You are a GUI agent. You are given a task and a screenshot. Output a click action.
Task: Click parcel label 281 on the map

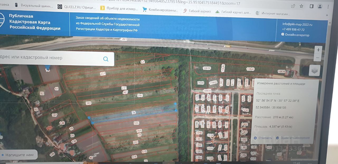pyautogui.click(x=136, y=142)
